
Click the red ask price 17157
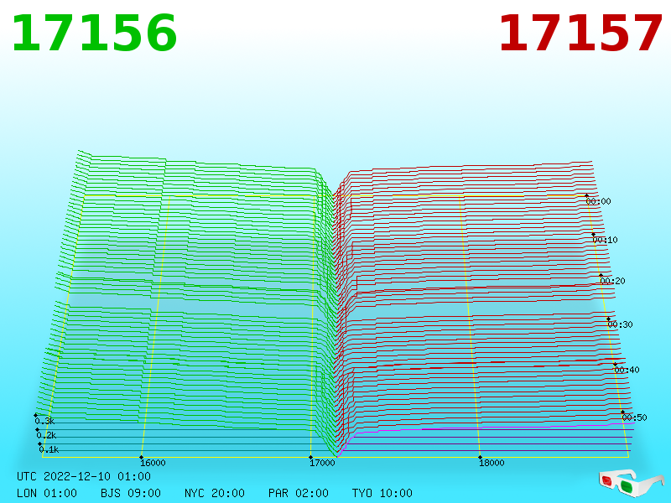[580, 34]
